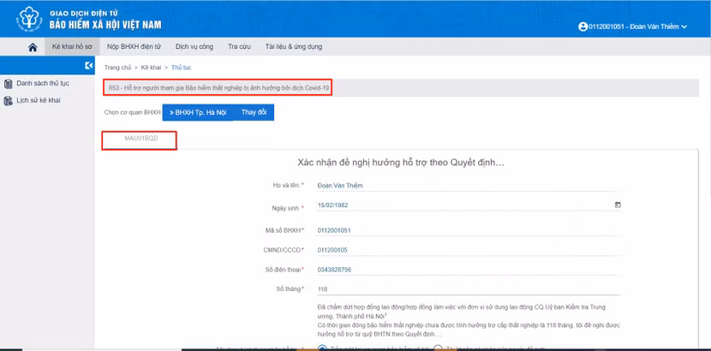Viewport: 711px width, 351px height.
Task: Select the second radio button at form bottom
Action: pyautogui.click(x=438, y=348)
